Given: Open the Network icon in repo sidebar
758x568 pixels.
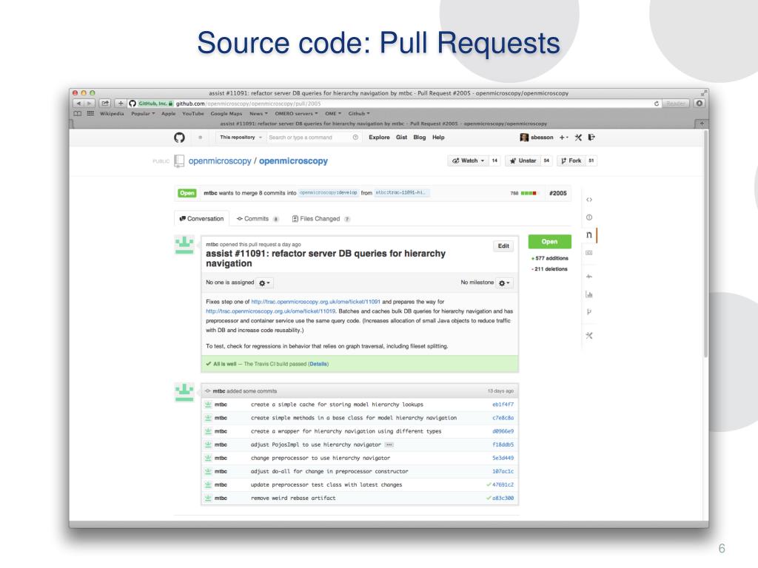Looking at the screenshot, I should 588,311.
